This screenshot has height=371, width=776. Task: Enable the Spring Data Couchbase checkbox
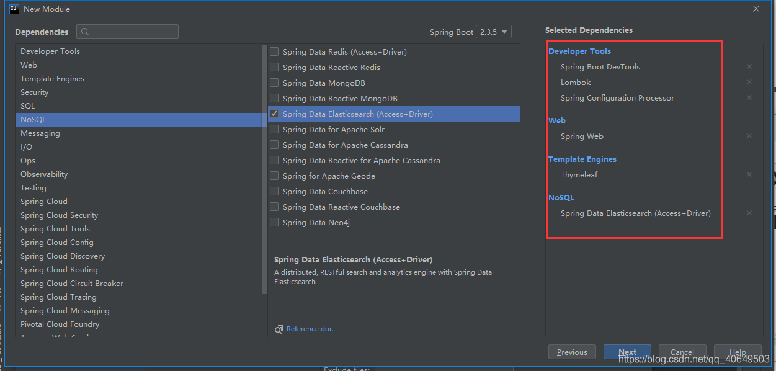tap(274, 191)
